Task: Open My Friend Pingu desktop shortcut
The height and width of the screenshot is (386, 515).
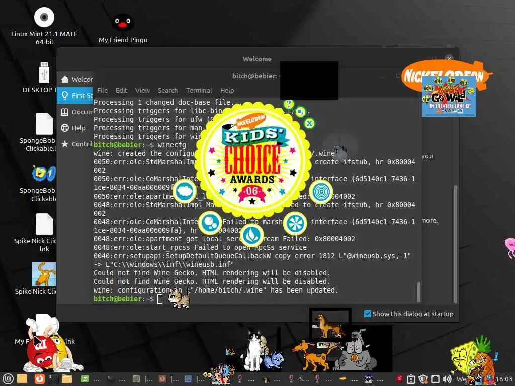Action: click(x=123, y=23)
